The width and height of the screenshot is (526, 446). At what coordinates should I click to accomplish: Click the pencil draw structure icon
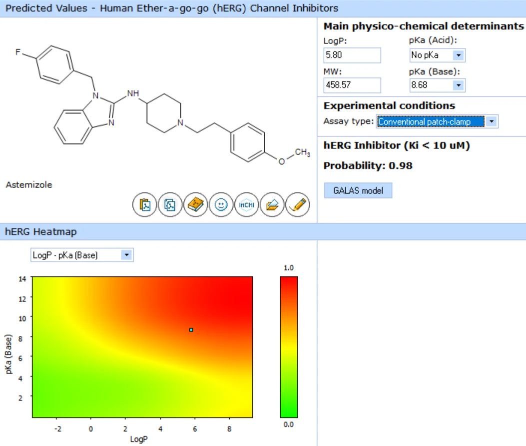[x=298, y=204]
